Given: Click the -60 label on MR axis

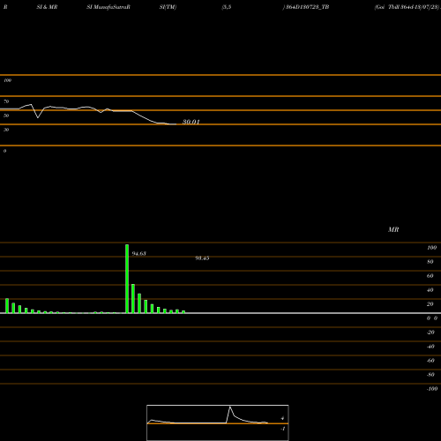Looking at the screenshot, I should point(430,361).
